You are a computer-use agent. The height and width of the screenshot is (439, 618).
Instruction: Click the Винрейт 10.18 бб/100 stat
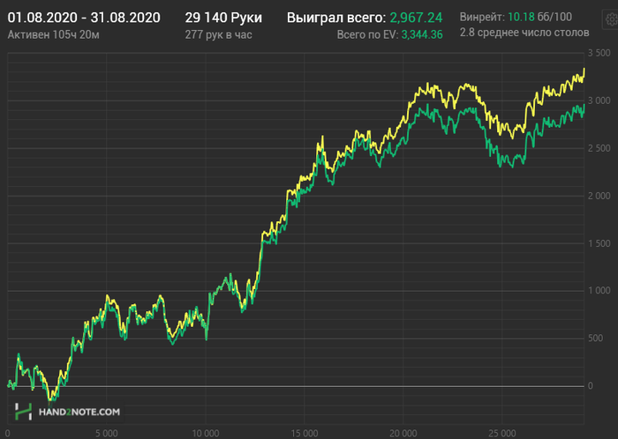[x=516, y=17]
